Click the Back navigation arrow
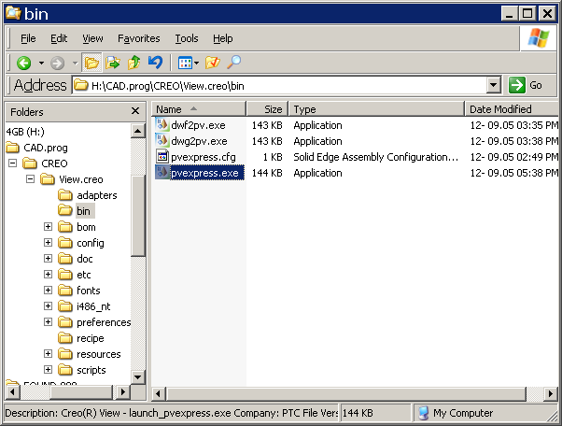Image resolution: width=562 pixels, height=426 pixels. tap(24, 64)
